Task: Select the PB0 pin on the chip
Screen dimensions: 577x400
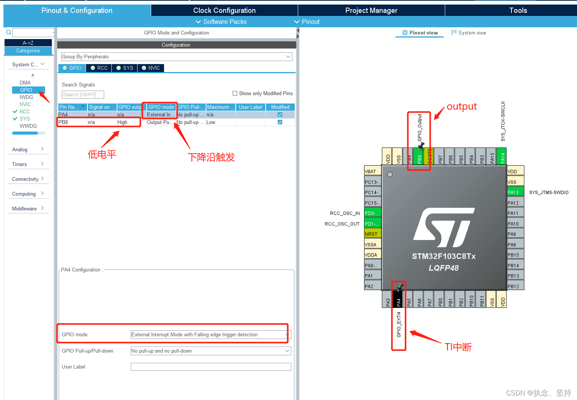Action: coord(440,300)
